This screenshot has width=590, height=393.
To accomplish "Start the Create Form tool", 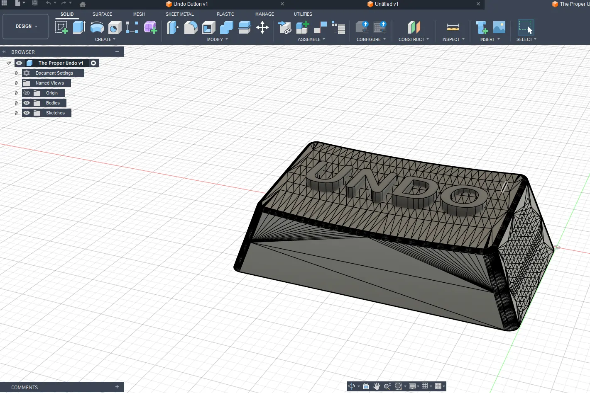I will 150,27.
